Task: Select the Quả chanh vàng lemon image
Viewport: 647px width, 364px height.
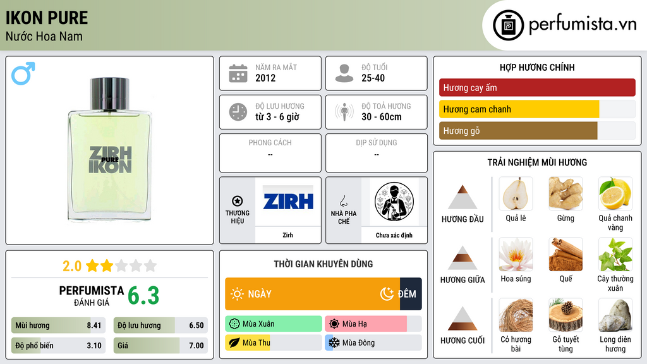Action: (615, 193)
